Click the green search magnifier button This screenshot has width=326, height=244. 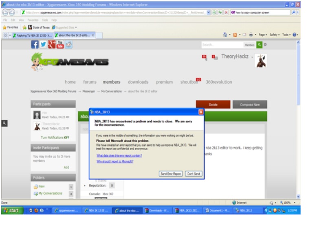(260, 45)
